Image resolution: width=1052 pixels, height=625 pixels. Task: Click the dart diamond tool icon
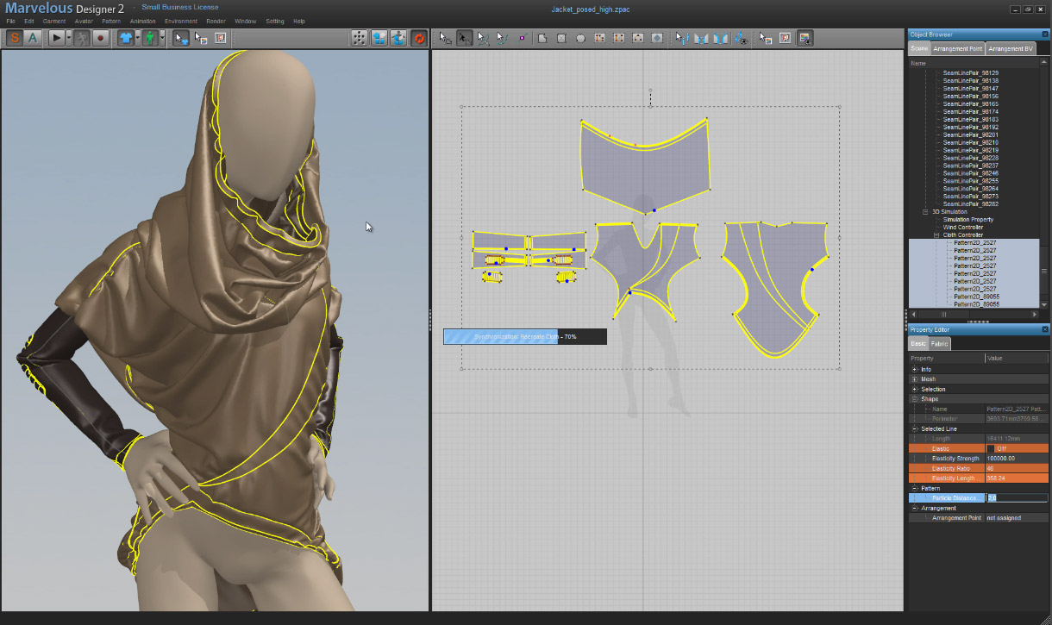pyautogui.click(x=657, y=38)
